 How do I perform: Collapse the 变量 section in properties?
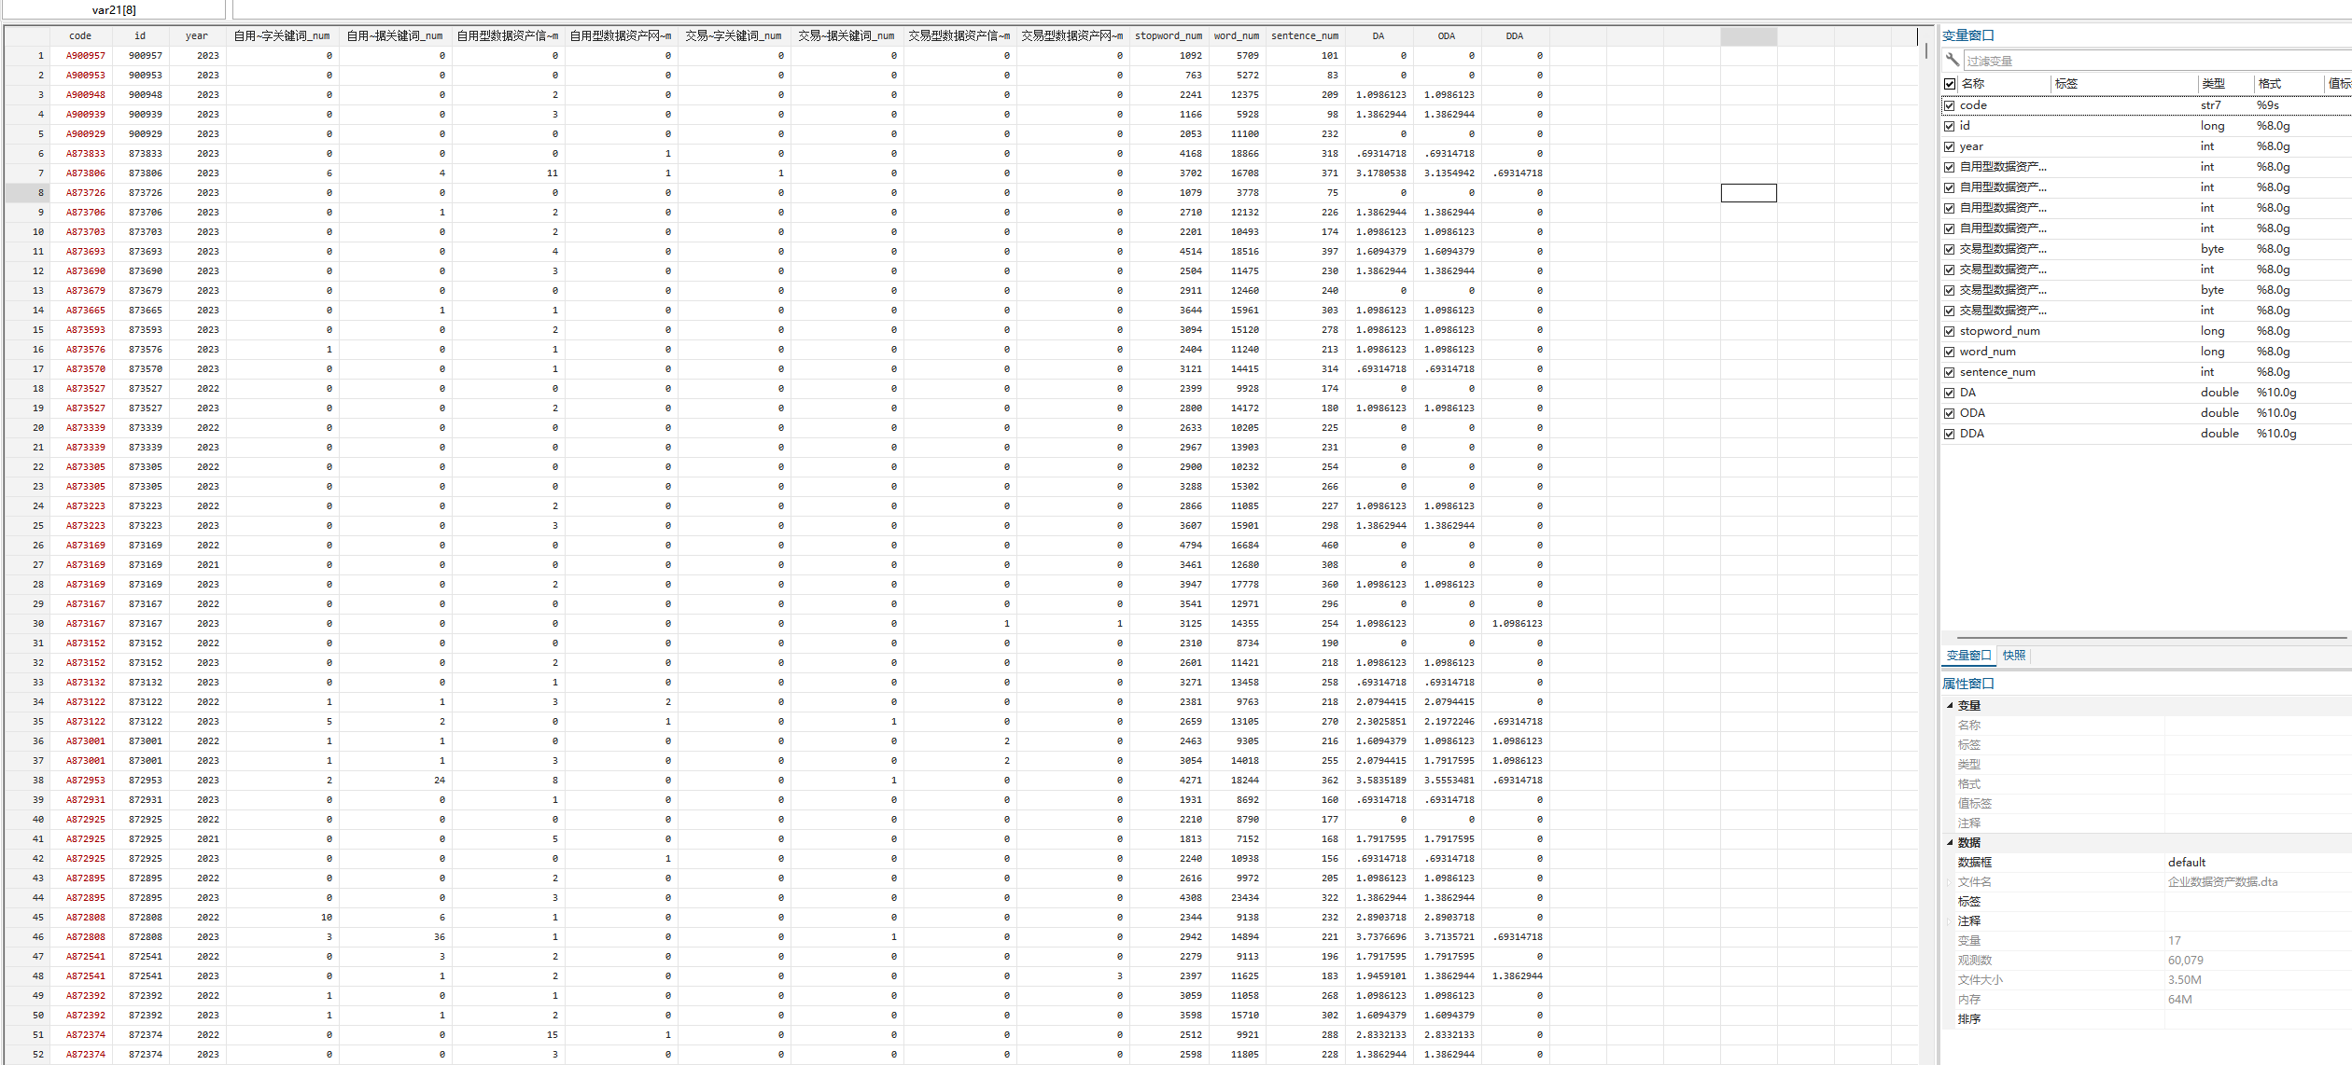1950,706
